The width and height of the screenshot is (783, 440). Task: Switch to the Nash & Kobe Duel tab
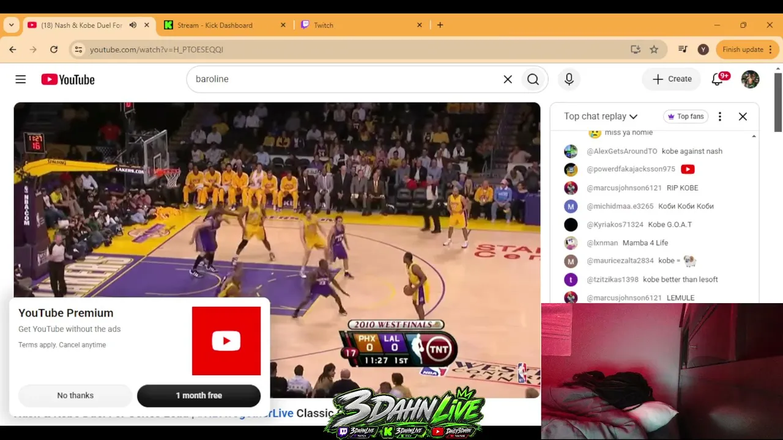81,25
